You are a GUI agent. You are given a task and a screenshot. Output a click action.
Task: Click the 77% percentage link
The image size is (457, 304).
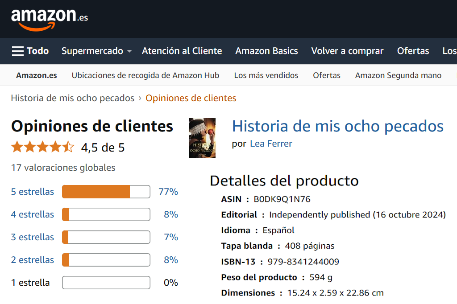168,192
